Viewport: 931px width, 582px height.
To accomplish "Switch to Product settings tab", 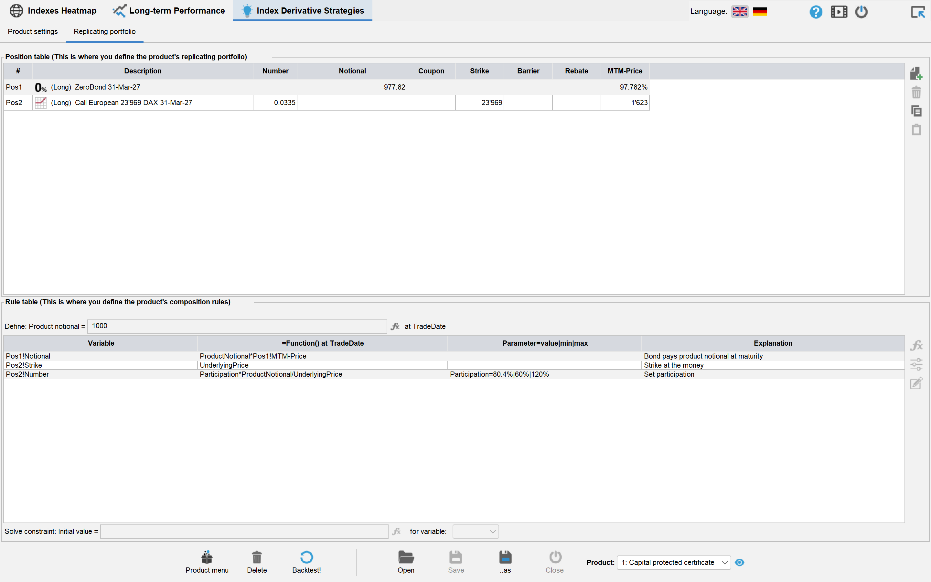I will (33, 32).
